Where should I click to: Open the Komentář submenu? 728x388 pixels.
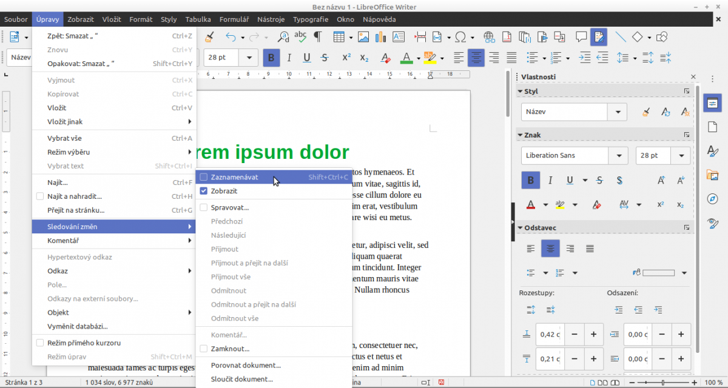pos(114,240)
